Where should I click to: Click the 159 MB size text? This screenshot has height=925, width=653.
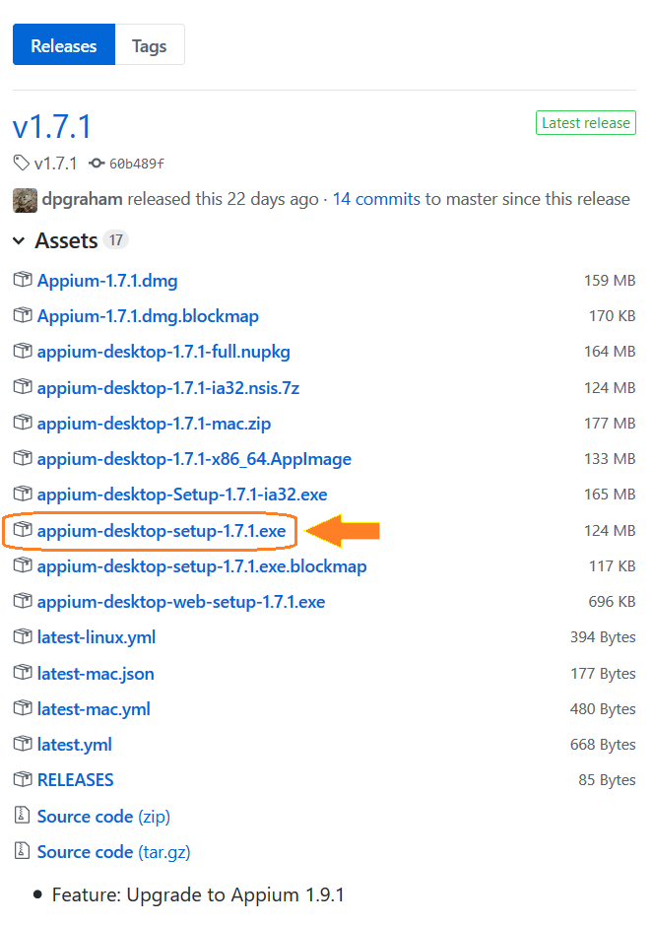point(610,280)
